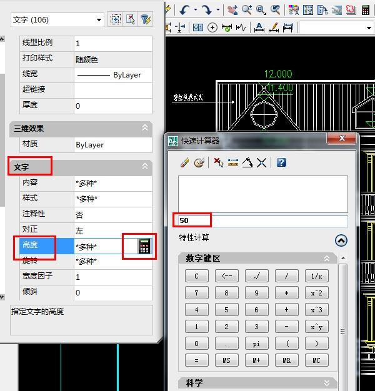This screenshot has height=391, width=375.
Task: Click the Dimension Update pencil tool
Action: click(x=274, y=27)
